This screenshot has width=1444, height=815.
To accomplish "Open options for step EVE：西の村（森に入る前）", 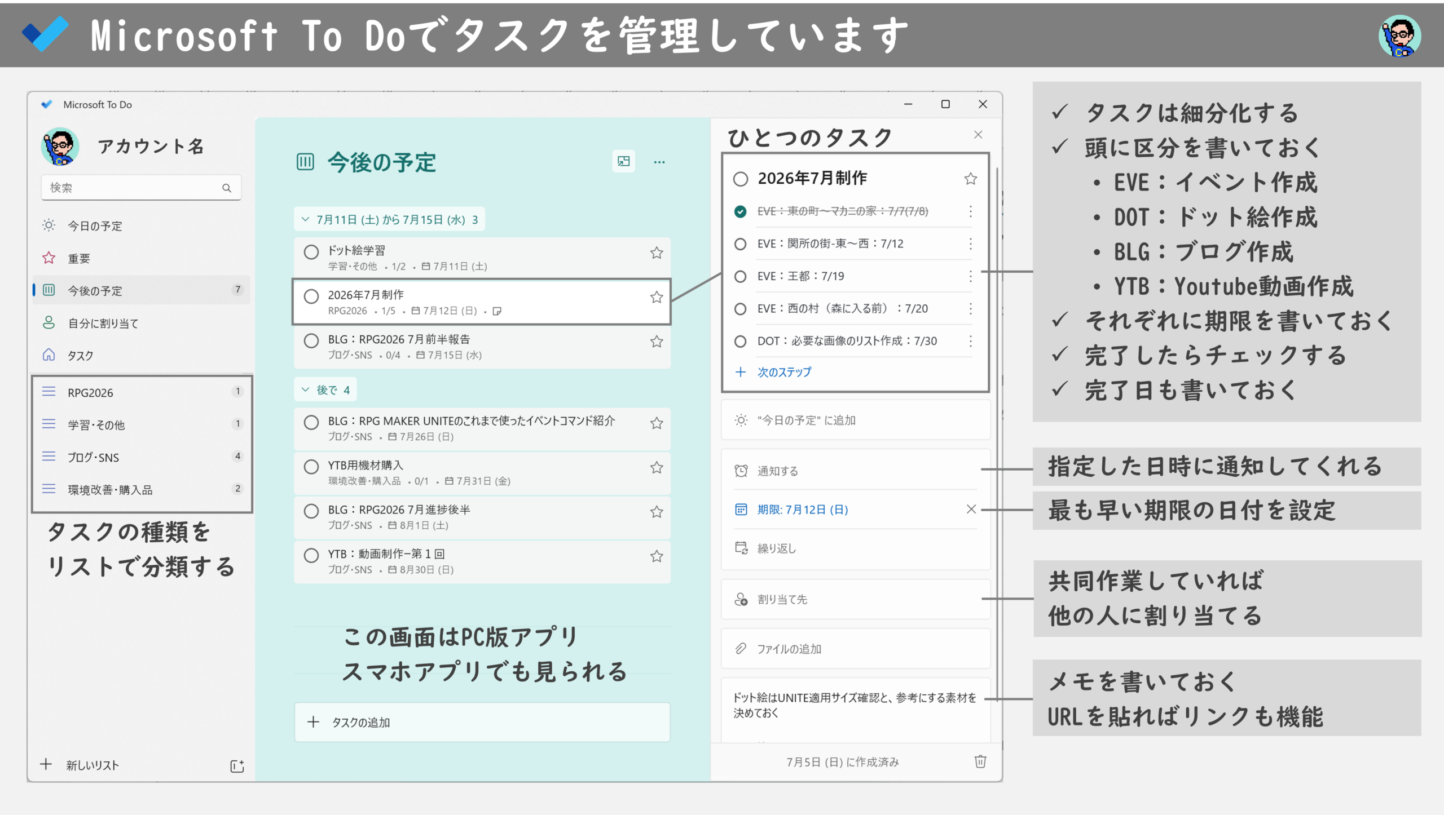I will pyautogui.click(x=970, y=309).
